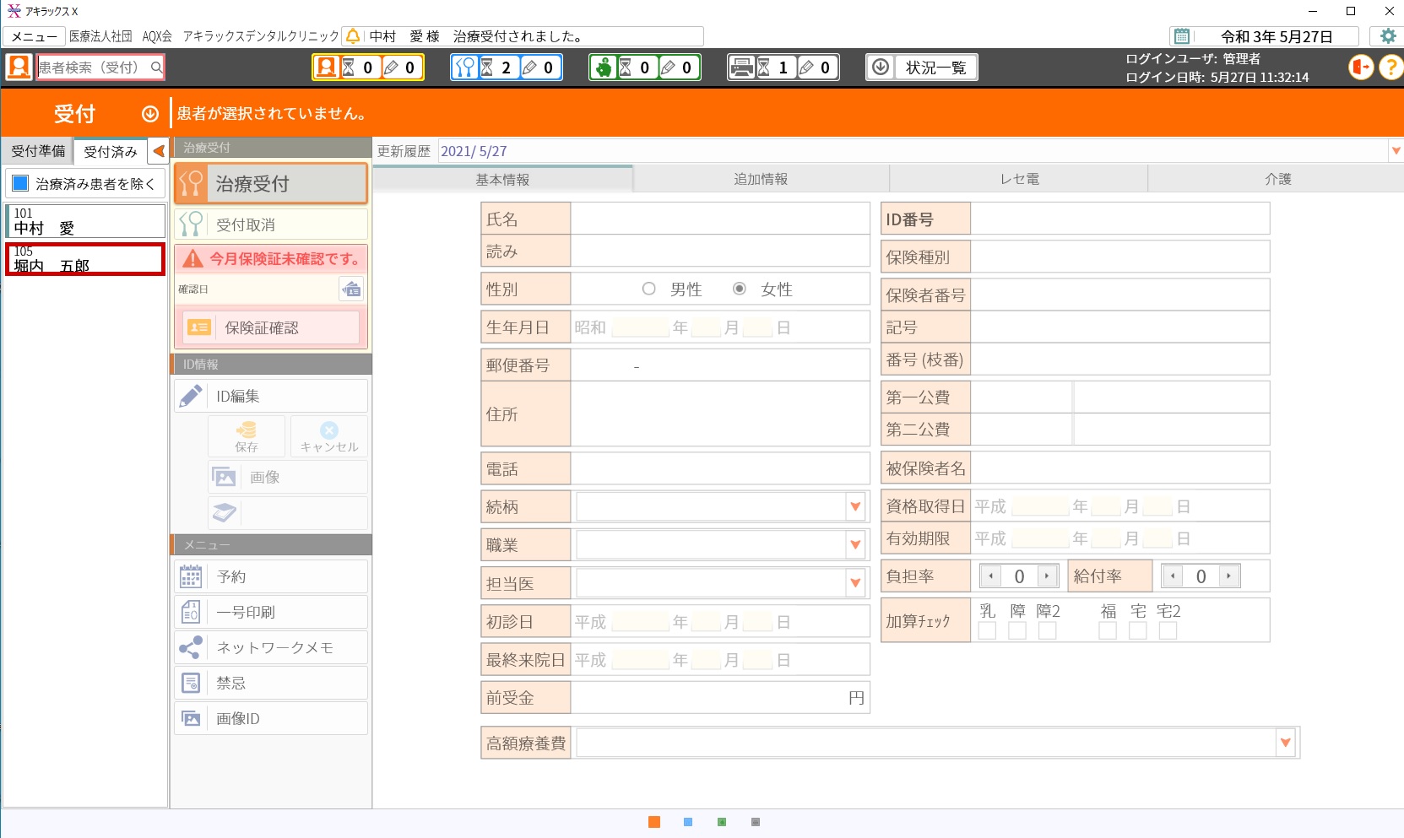1404x838 pixels.
Task: Toggle 治療済み患者を除く checkbox
Action: click(x=21, y=184)
